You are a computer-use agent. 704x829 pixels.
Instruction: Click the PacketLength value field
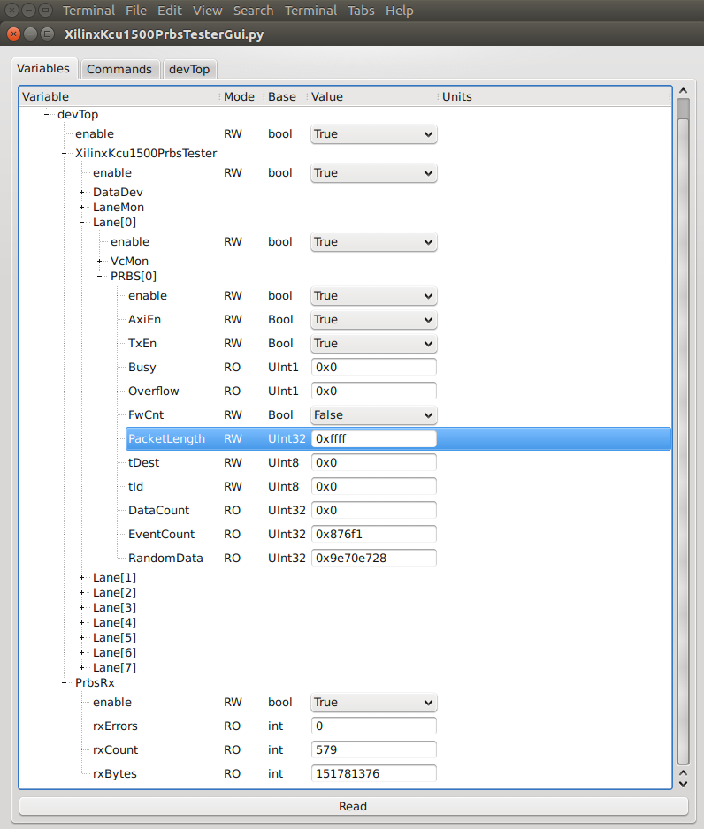[x=373, y=439]
